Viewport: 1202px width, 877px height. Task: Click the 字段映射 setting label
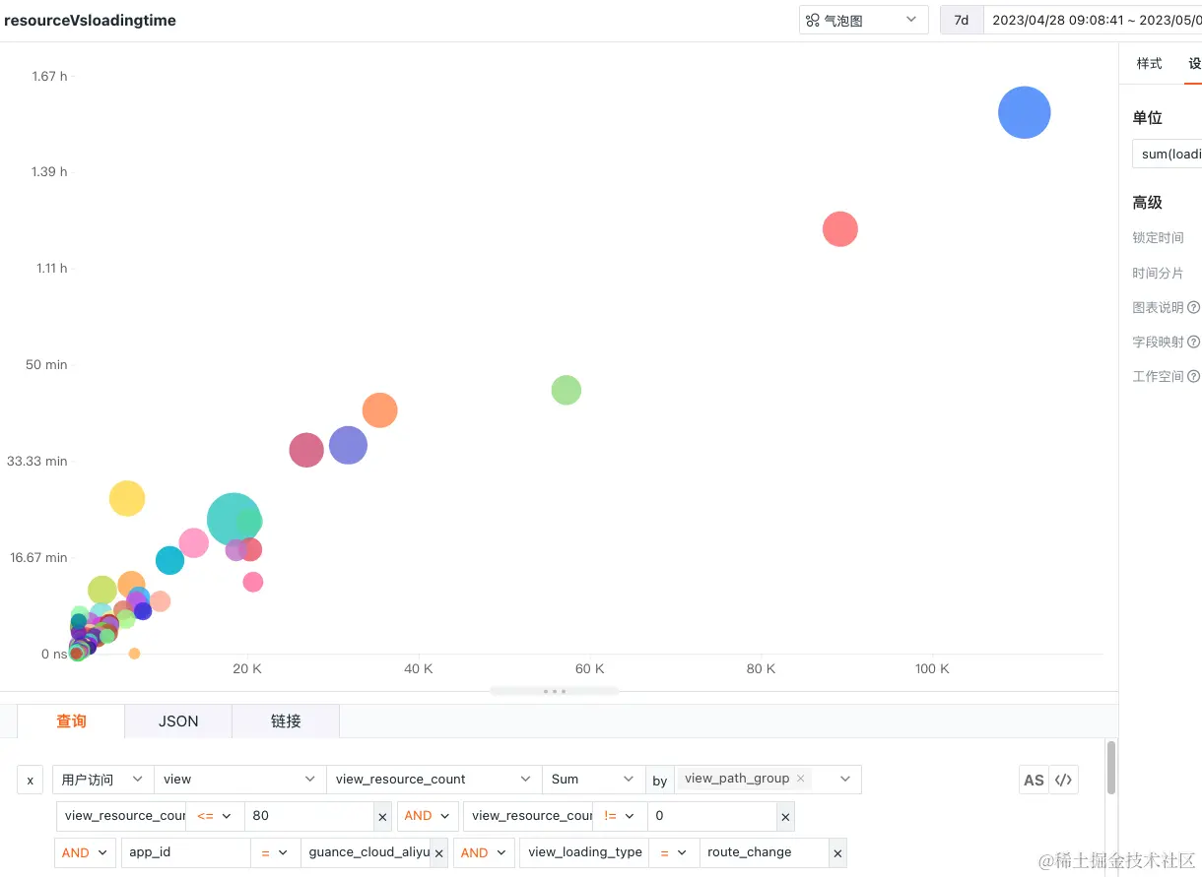[x=1158, y=343]
